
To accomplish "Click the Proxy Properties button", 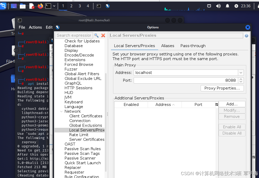I will pos(222,88).
